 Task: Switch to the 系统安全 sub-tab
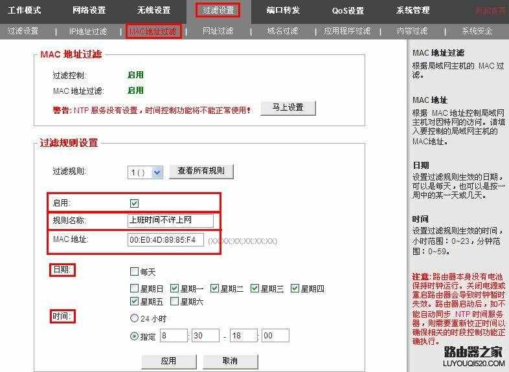pos(477,31)
